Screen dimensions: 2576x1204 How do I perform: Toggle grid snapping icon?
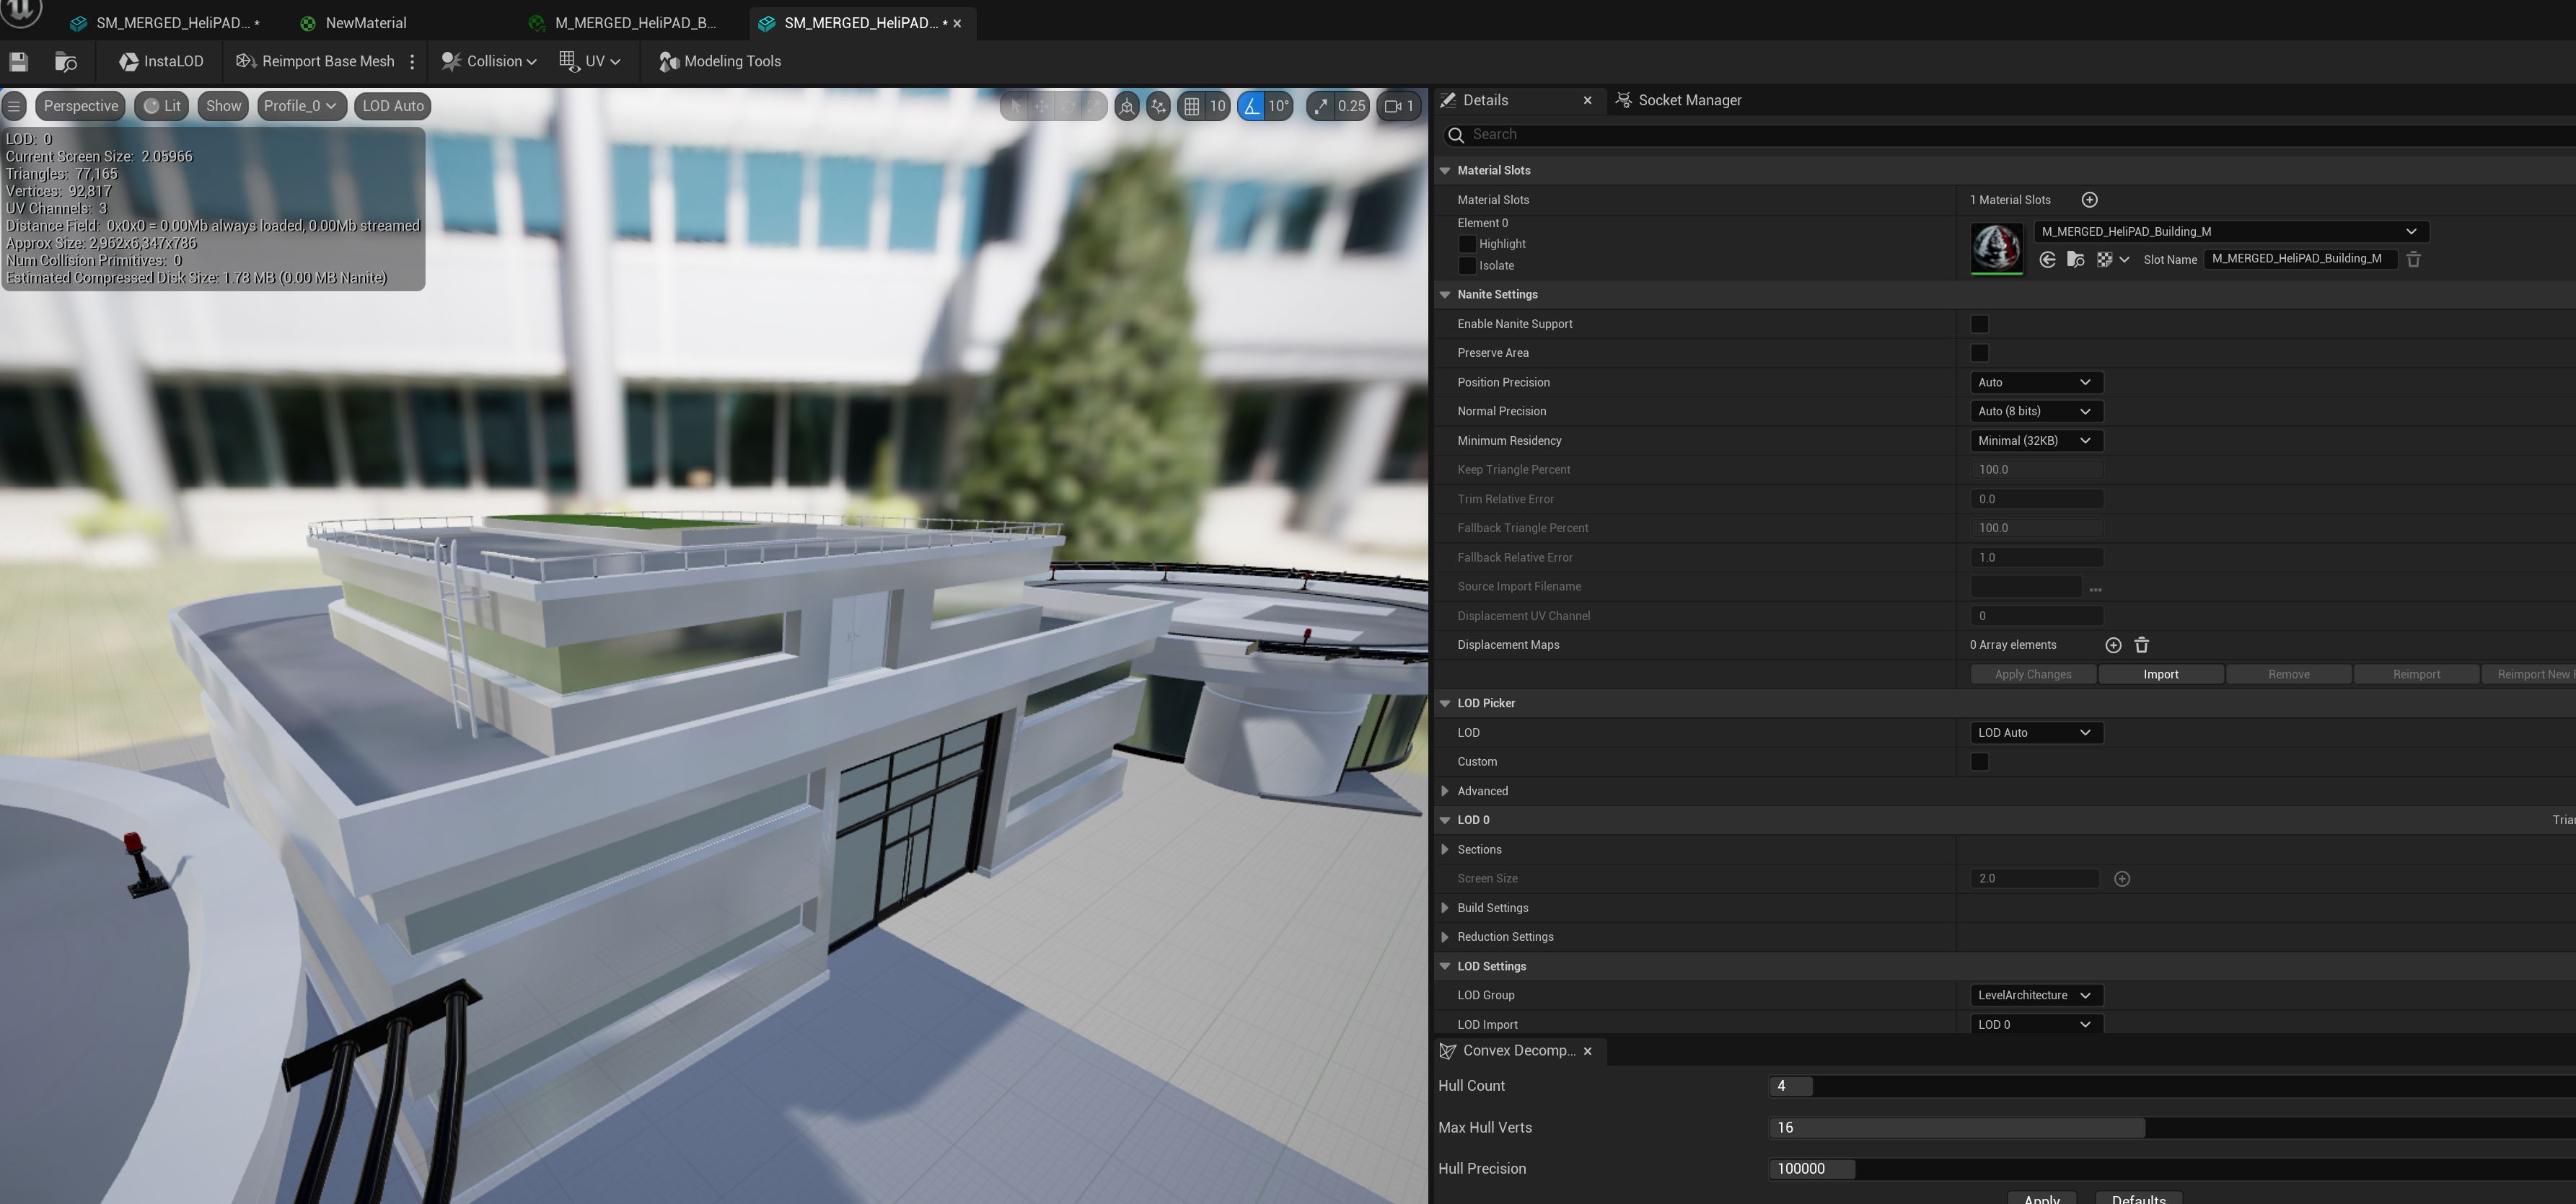click(x=1191, y=106)
